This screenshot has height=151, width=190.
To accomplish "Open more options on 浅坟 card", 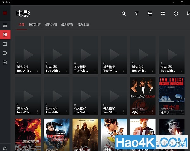I will click(x=152, y=112).
